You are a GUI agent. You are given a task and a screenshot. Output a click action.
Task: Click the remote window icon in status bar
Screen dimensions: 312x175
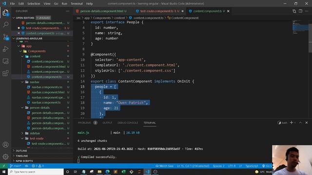(x=4, y=166)
